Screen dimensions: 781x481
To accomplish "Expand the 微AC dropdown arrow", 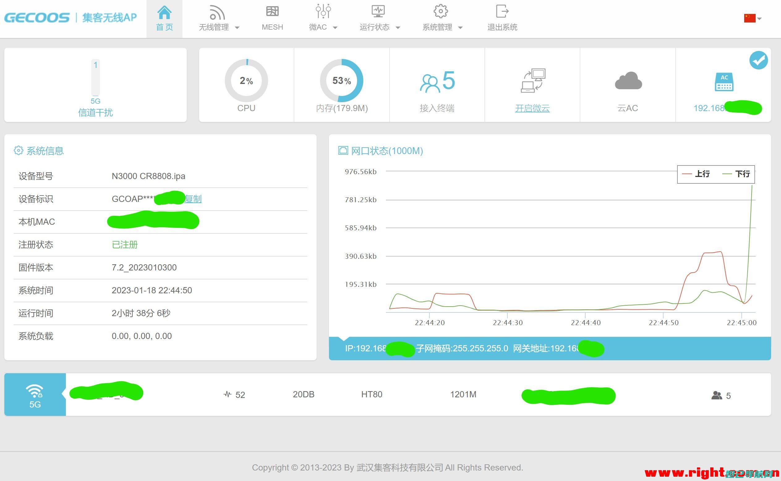I will point(335,28).
